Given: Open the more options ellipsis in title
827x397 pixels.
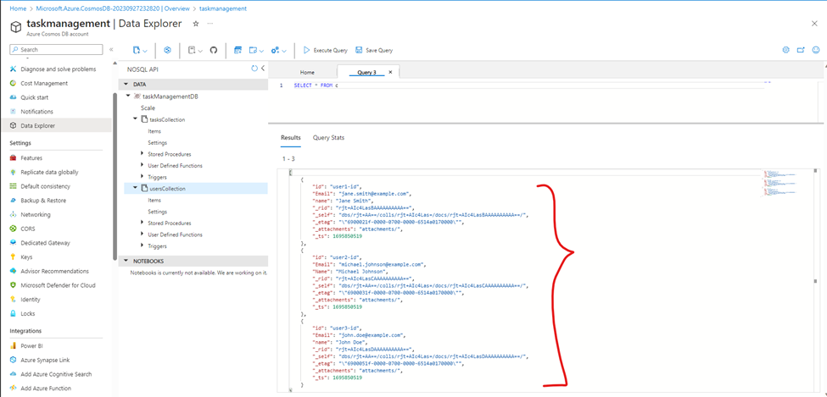Looking at the screenshot, I should pyautogui.click(x=210, y=24).
